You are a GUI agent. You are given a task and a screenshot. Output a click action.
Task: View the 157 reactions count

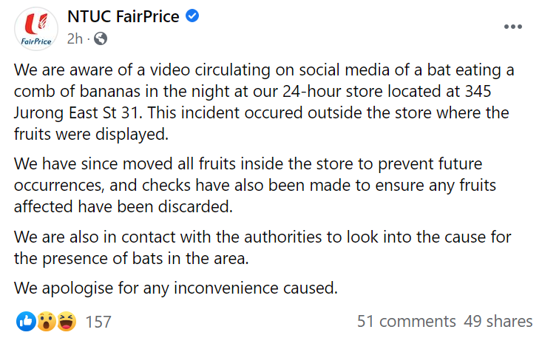pos(98,322)
